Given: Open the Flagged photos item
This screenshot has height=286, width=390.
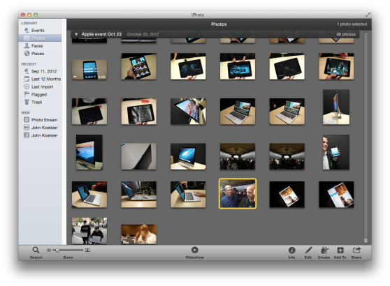Looking at the screenshot, I should (39, 94).
